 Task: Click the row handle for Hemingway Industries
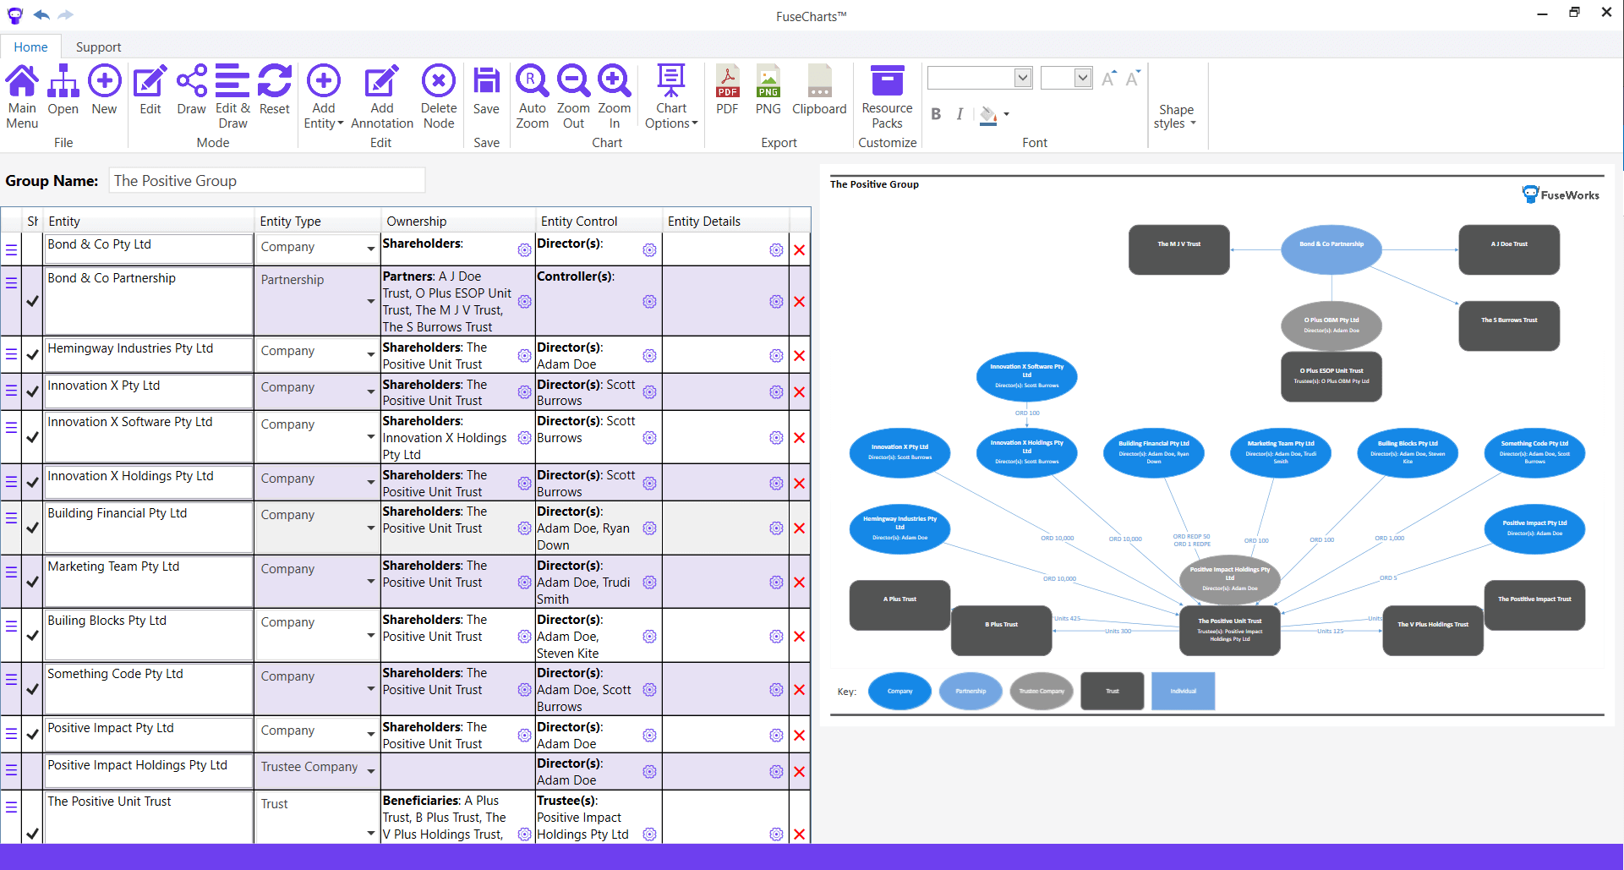[x=11, y=355]
